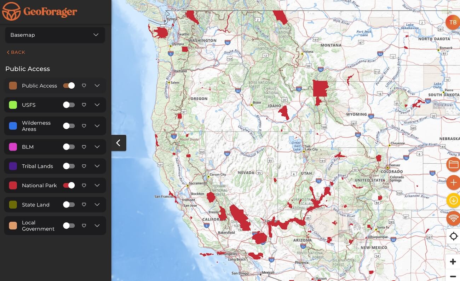Click the red National Park color swatch

click(x=13, y=185)
